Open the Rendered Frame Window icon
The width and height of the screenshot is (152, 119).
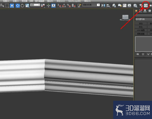[146, 6]
